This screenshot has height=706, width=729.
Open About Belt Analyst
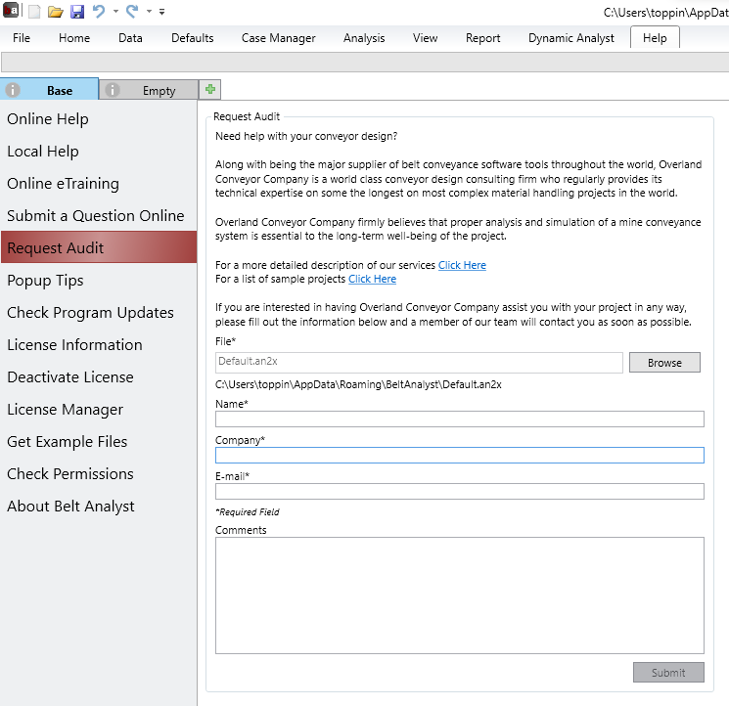(x=99, y=507)
